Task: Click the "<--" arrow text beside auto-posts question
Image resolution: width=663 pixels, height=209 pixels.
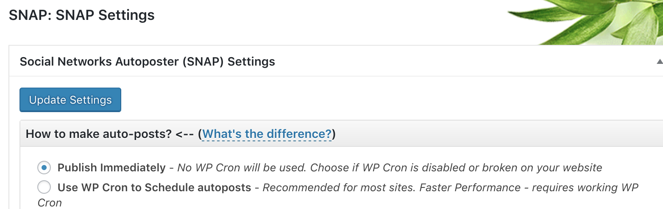Action: pos(185,134)
